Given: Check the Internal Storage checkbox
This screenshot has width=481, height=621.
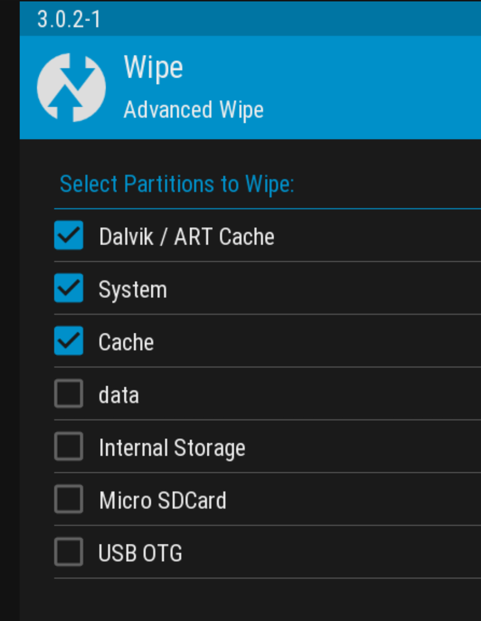Looking at the screenshot, I should [68, 446].
